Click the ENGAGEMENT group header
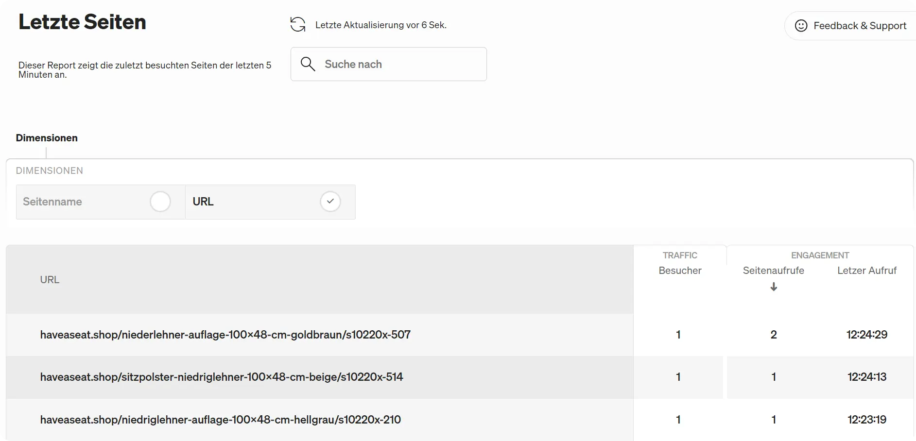The height and width of the screenshot is (441, 916). (820, 255)
